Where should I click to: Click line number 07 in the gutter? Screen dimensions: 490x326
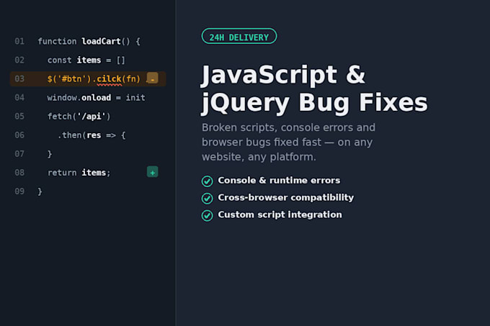[19, 154]
